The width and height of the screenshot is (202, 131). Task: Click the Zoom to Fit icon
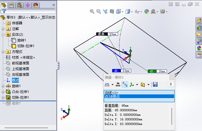tap(92, 11)
